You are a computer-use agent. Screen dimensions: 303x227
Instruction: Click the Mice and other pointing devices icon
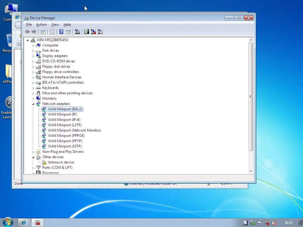click(38, 93)
